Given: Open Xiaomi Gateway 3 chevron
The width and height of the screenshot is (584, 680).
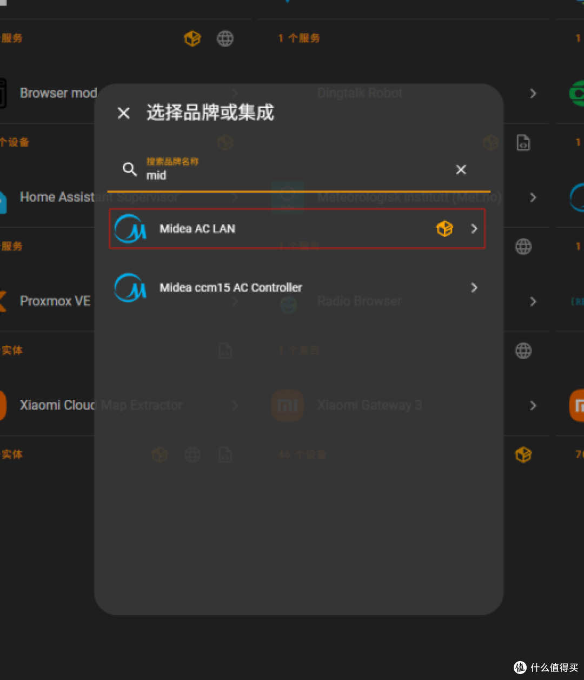Looking at the screenshot, I should tap(533, 405).
